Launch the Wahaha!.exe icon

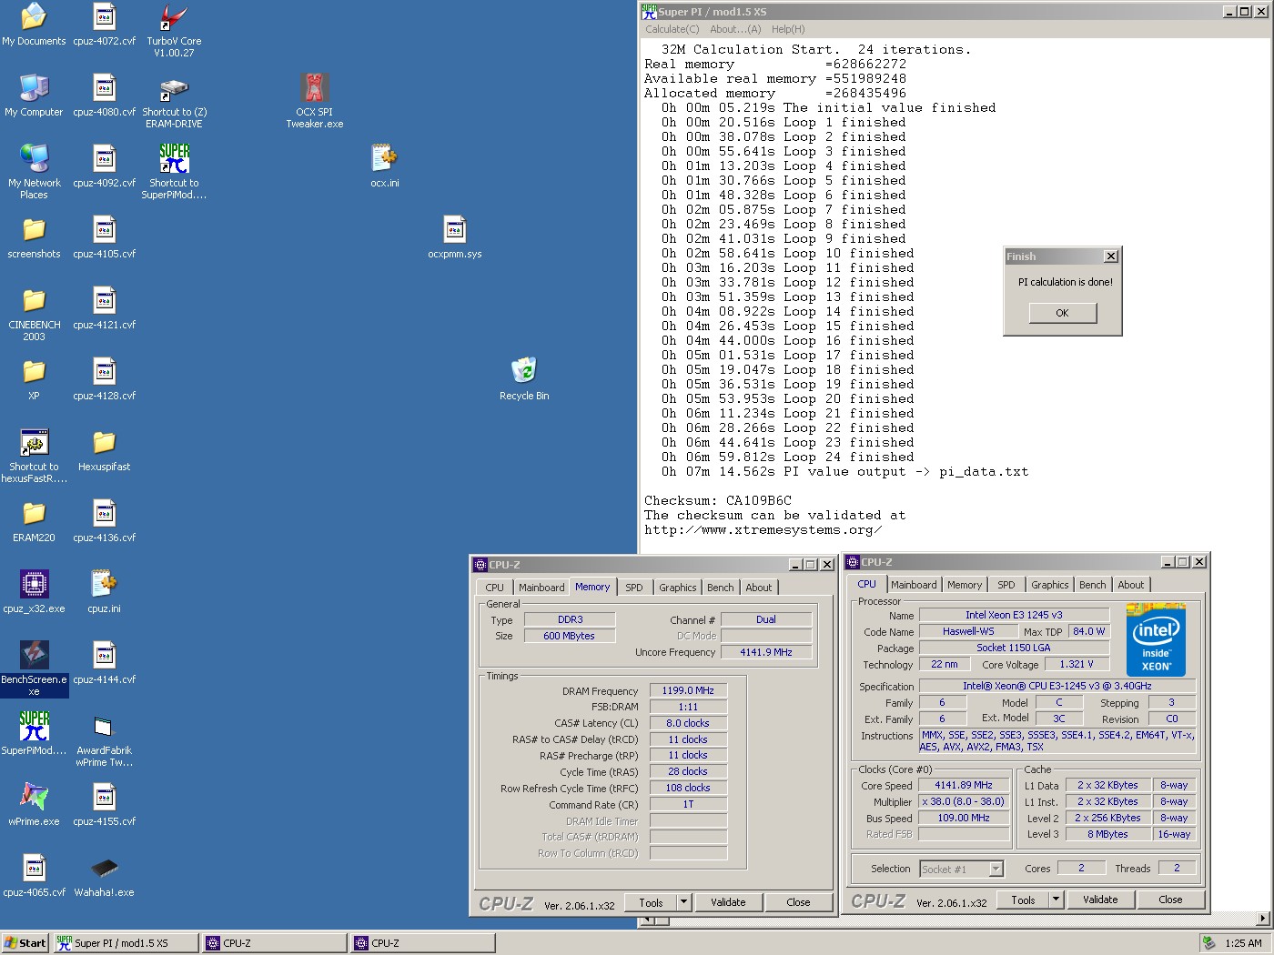tap(104, 875)
